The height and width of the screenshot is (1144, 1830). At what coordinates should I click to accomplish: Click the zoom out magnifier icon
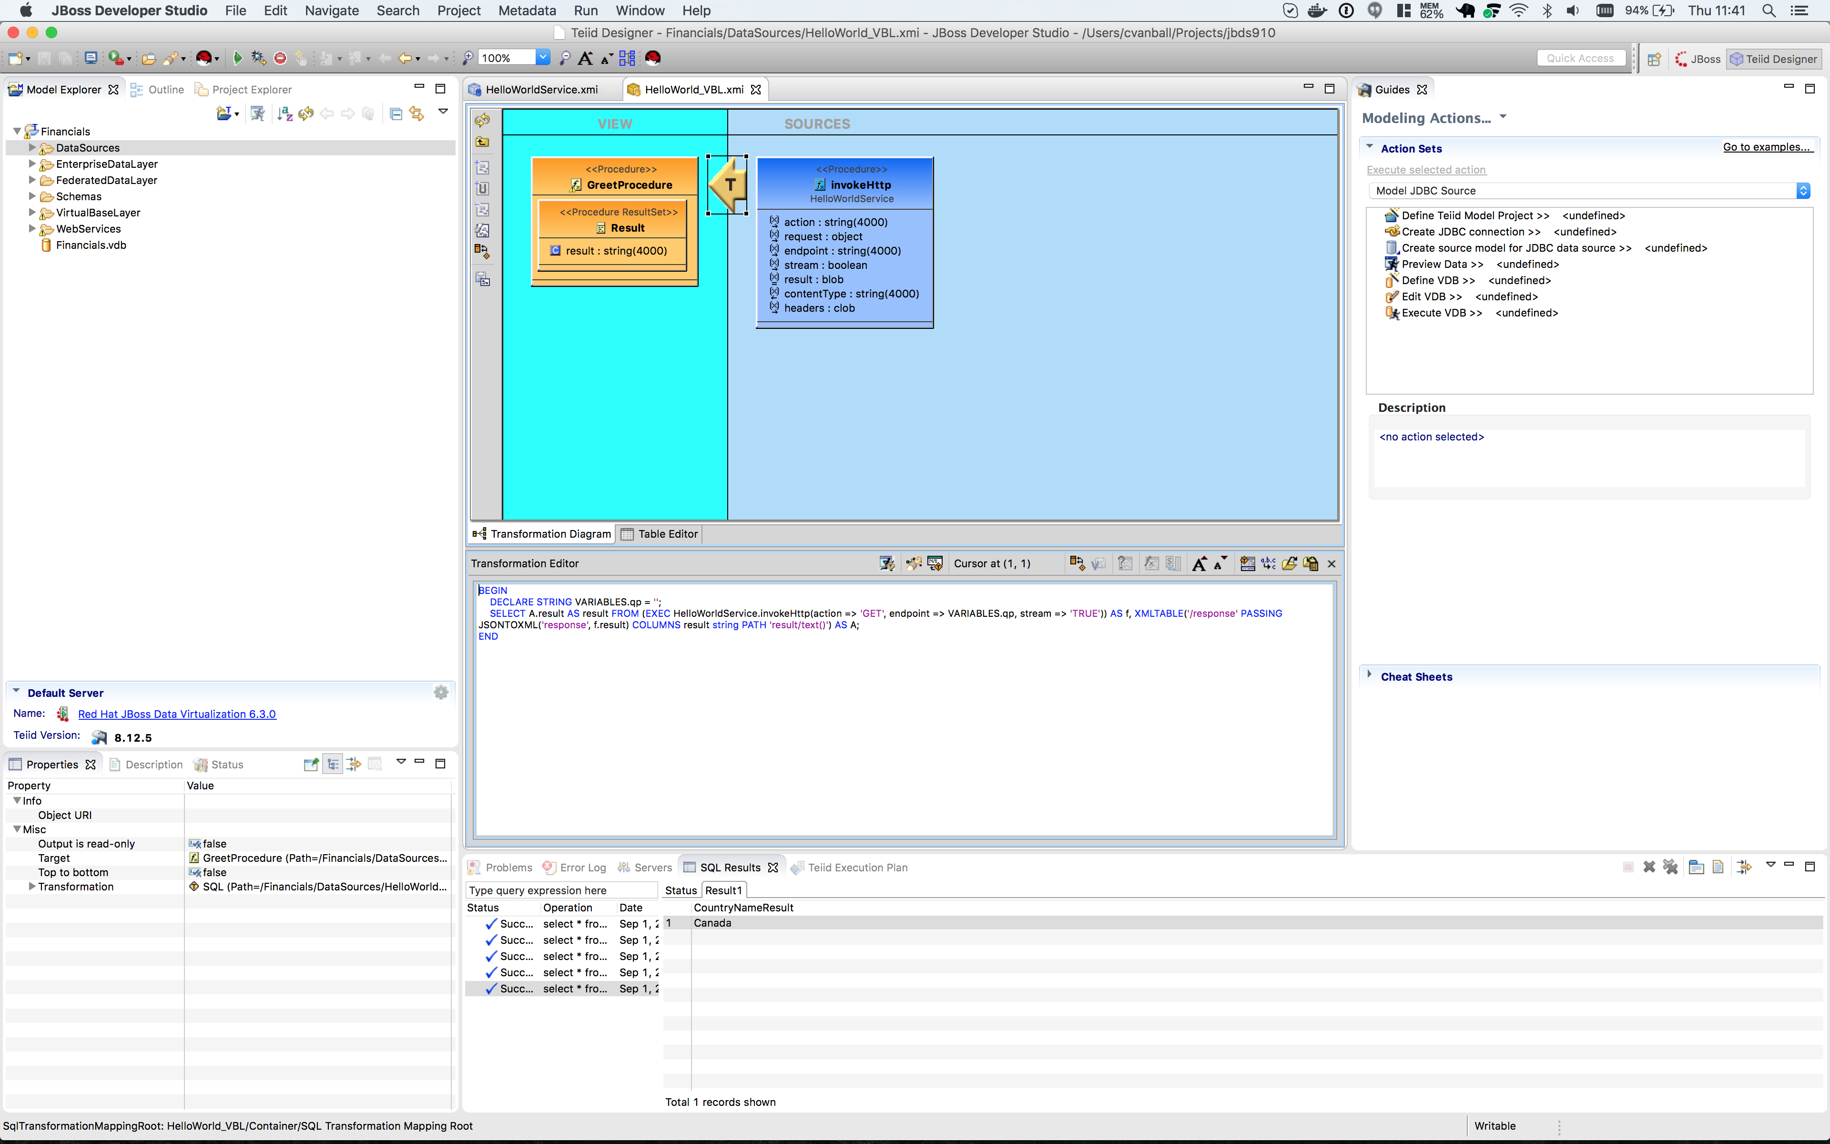click(564, 58)
